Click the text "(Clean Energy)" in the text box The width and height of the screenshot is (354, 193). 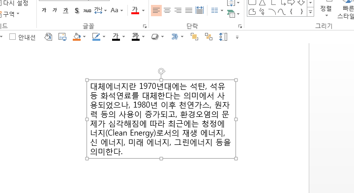pos(130,133)
